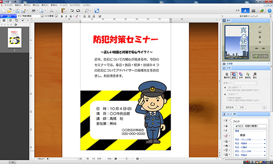273x164 pixels.
Task: Align text right
Action: 94,16
